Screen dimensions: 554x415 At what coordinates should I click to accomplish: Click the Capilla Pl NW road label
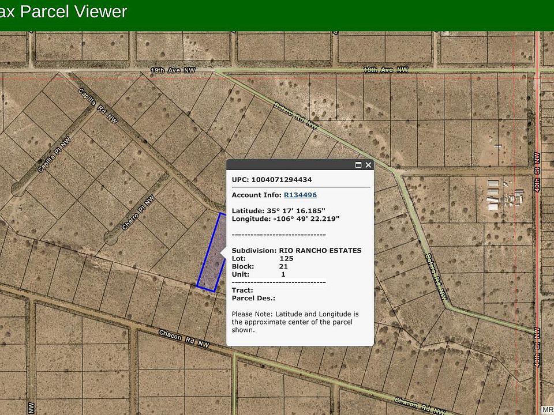coord(54,155)
